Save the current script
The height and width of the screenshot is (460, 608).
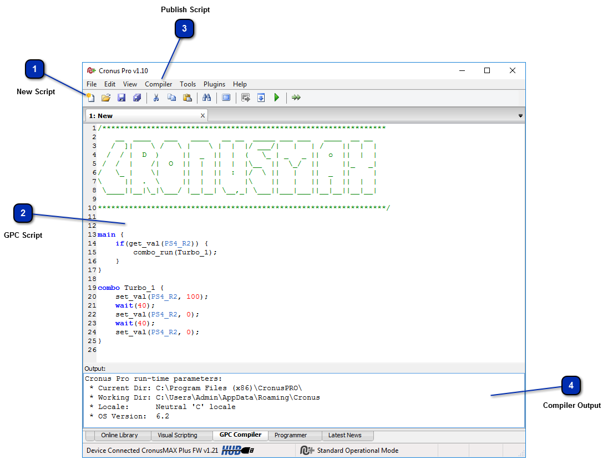click(121, 98)
